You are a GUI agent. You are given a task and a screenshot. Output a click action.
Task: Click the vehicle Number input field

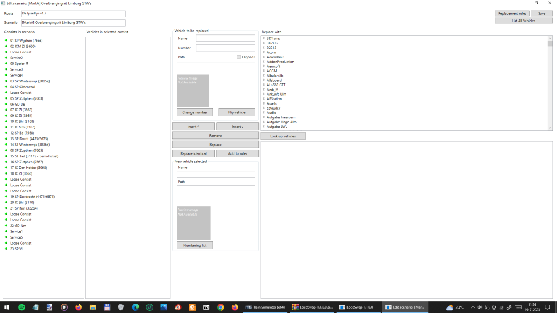click(225, 48)
